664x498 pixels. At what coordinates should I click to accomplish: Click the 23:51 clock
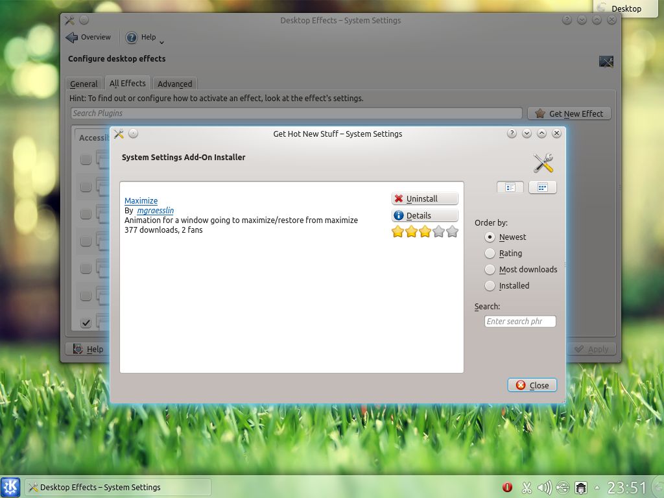pyautogui.click(x=627, y=488)
